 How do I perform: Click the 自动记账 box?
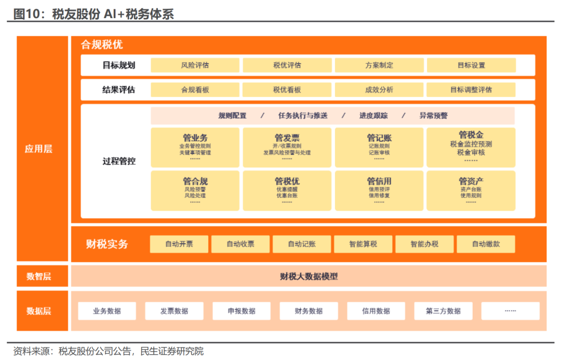tap(302, 244)
